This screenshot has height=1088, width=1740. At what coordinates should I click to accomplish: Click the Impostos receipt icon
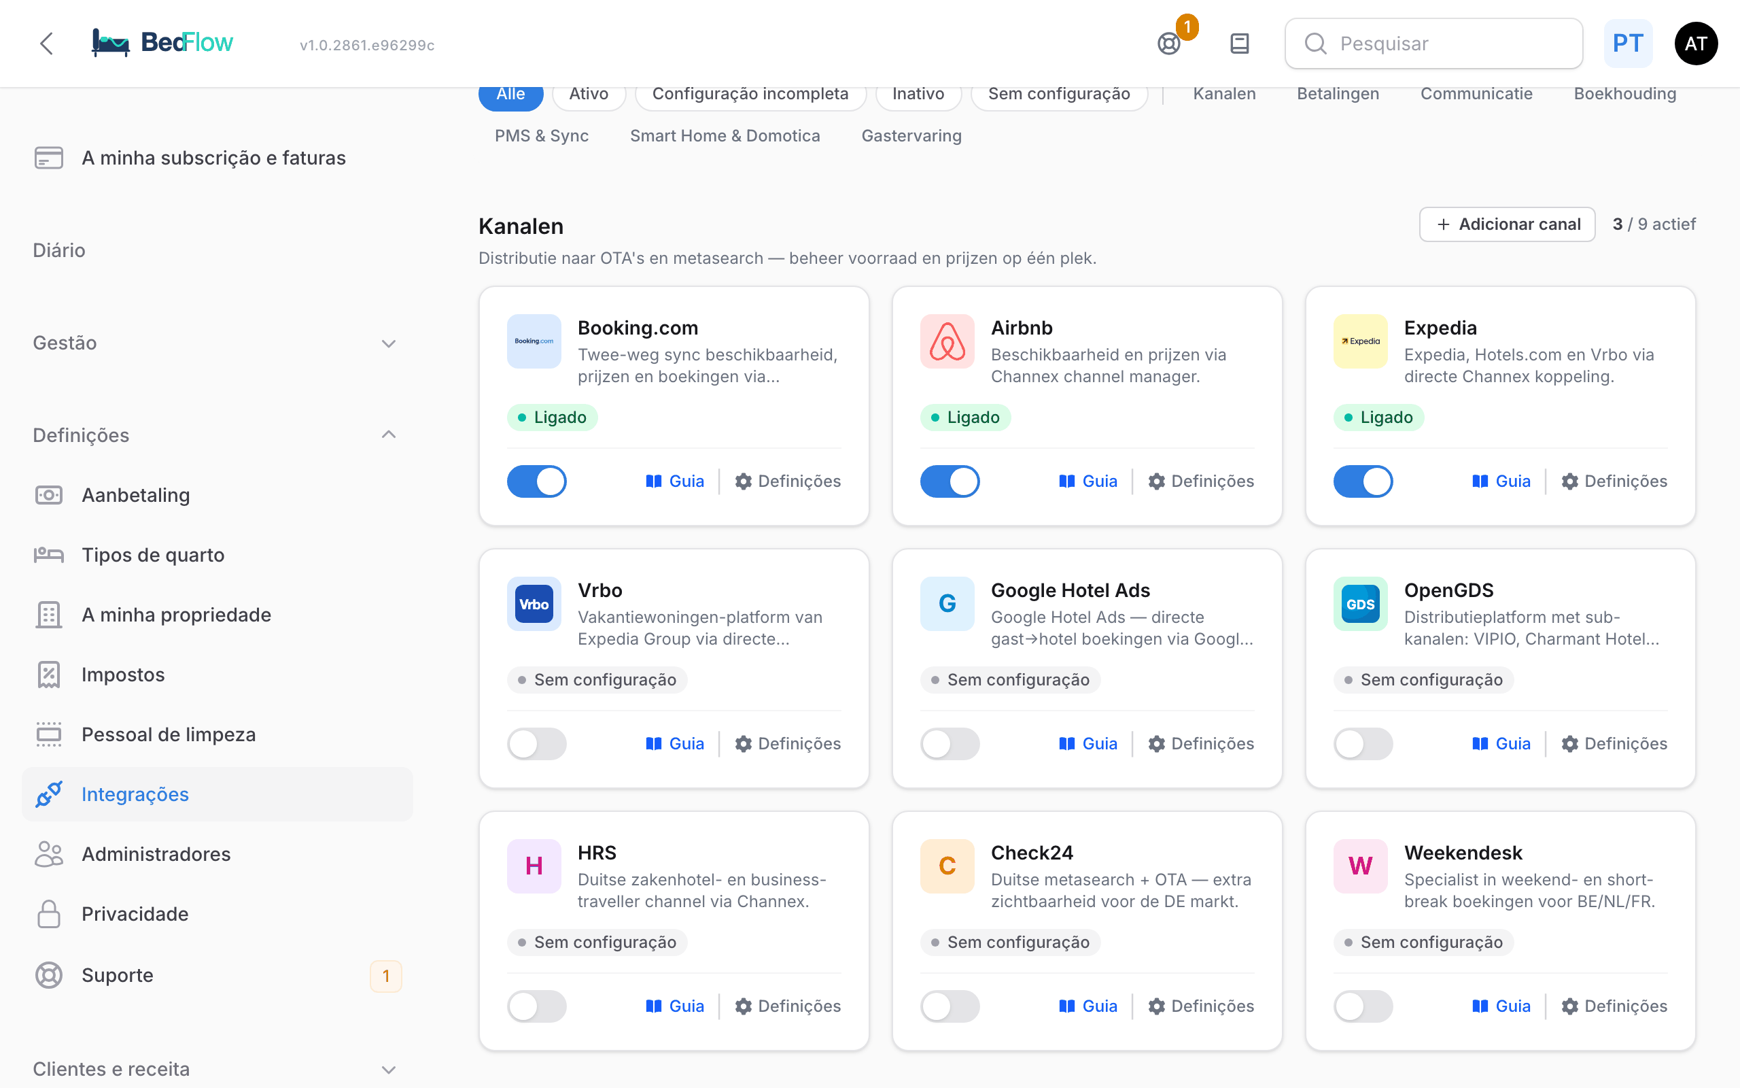coord(49,675)
